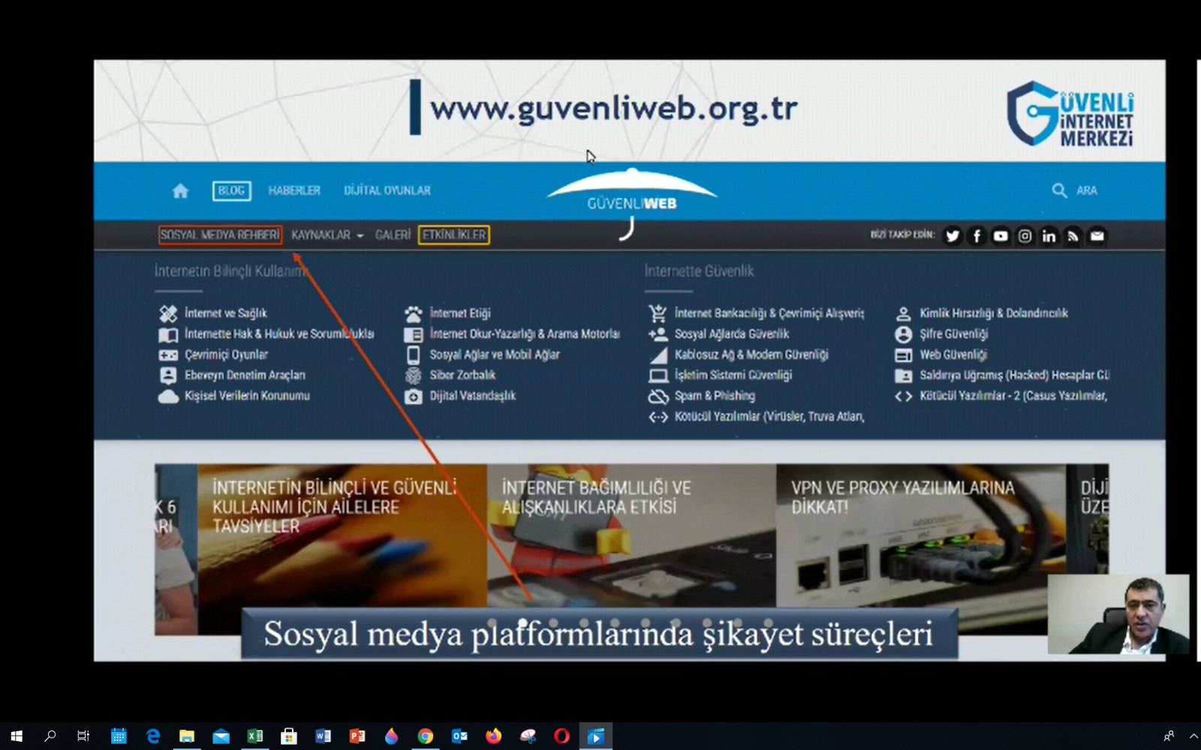1201x750 pixels.
Task: Open the Instagram social icon
Action: pyautogui.click(x=1025, y=236)
